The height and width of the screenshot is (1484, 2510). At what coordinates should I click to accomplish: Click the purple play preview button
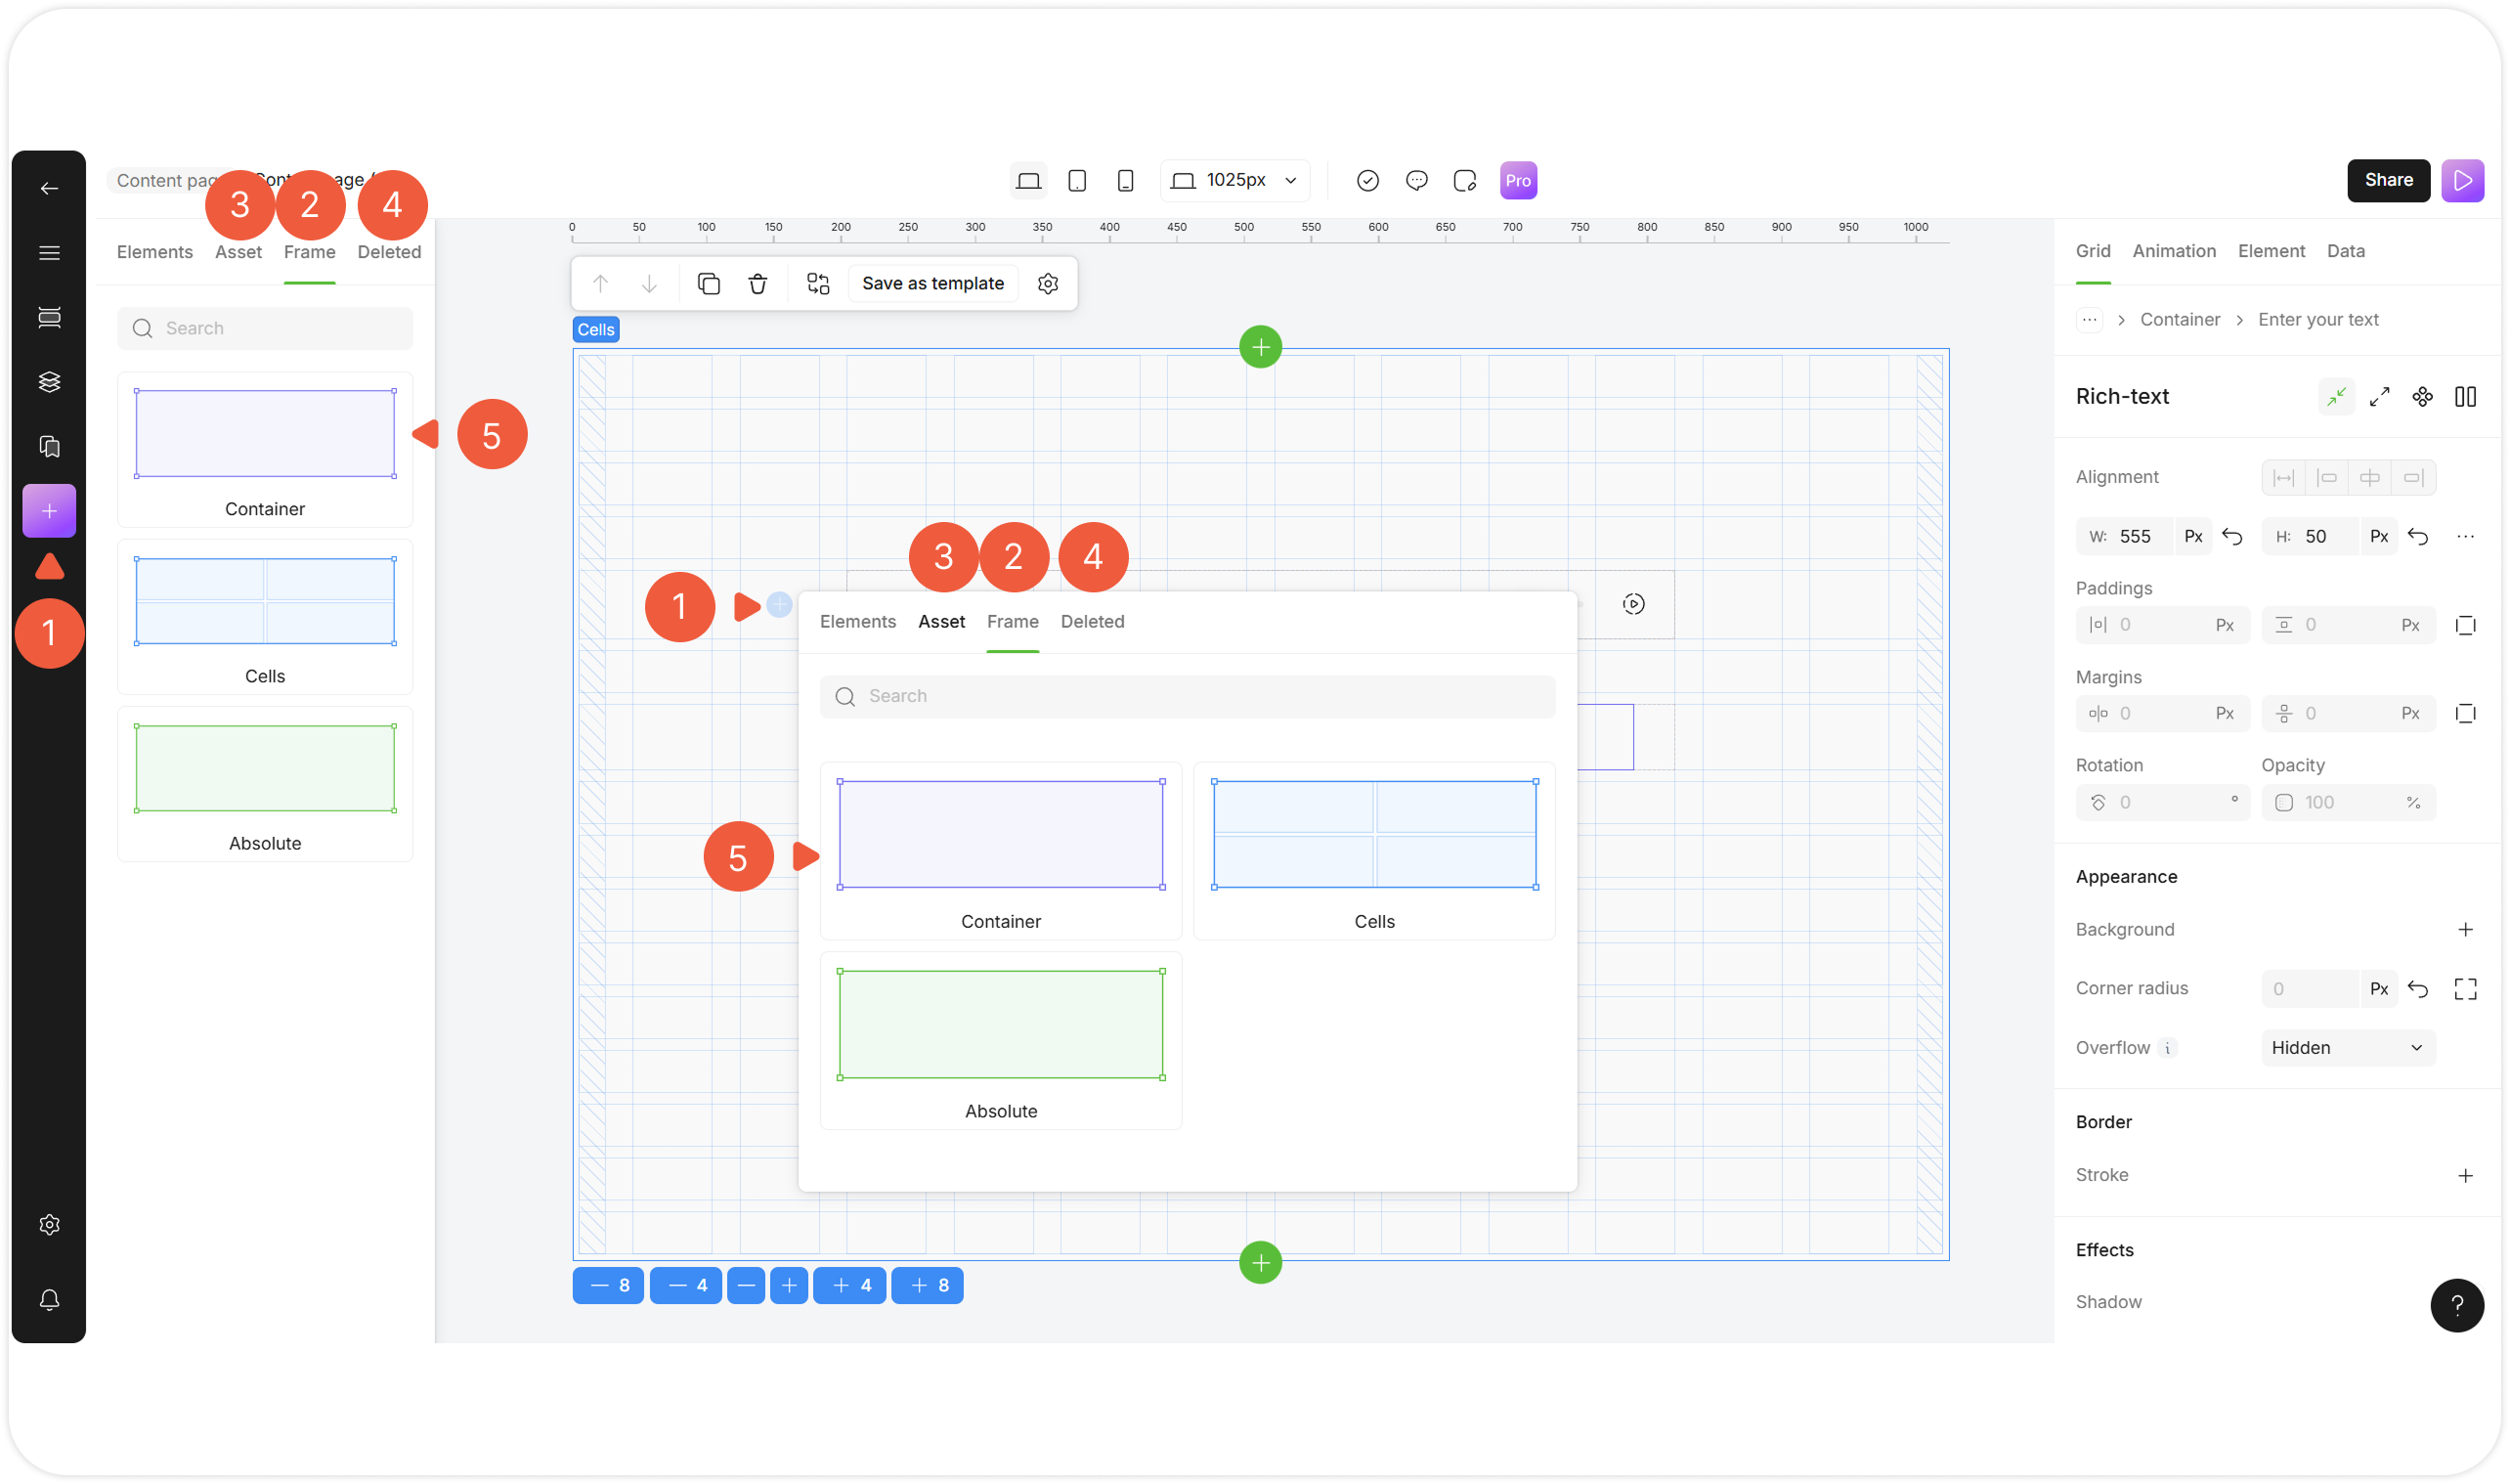pyautogui.click(x=2462, y=181)
